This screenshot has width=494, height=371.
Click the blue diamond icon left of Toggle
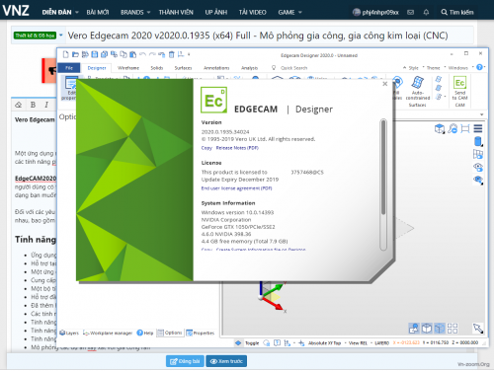238,343
